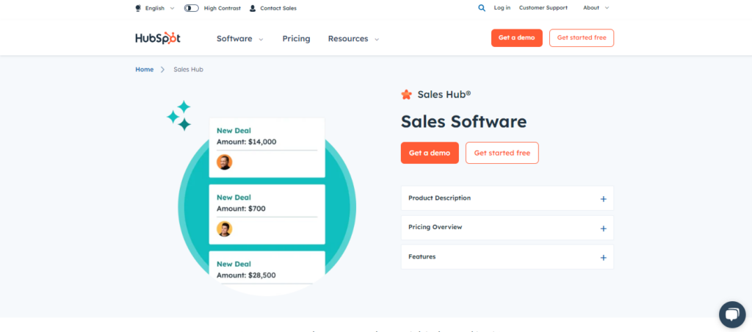Screen dimensions: 752x332
Task: Click the HubSpot logo
Action: tap(157, 38)
